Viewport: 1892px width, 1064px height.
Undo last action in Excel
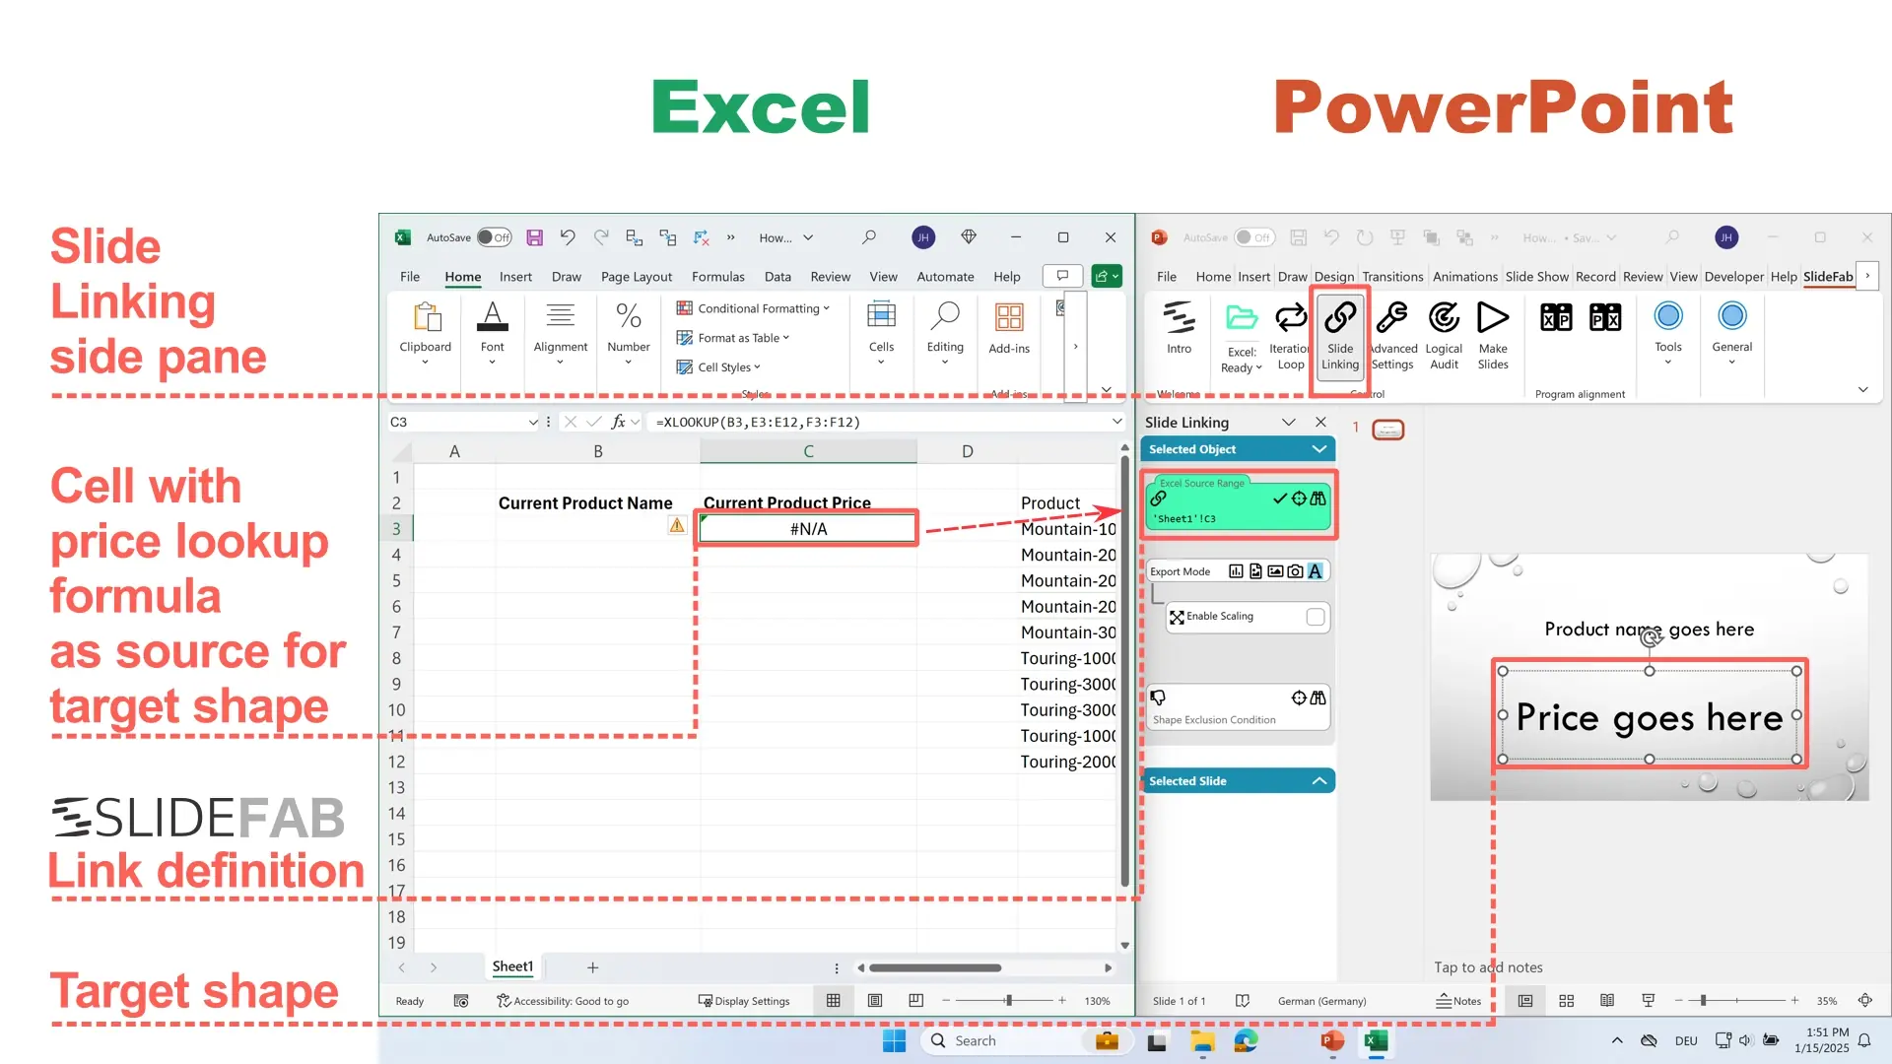coord(568,237)
